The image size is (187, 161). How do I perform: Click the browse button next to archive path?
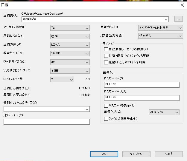(x=178, y=19)
